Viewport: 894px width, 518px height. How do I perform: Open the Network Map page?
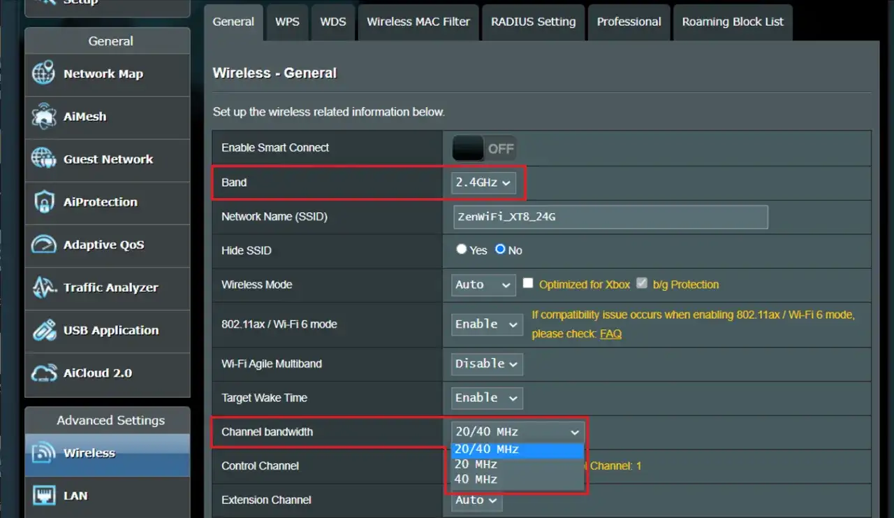[x=103, y=73]
